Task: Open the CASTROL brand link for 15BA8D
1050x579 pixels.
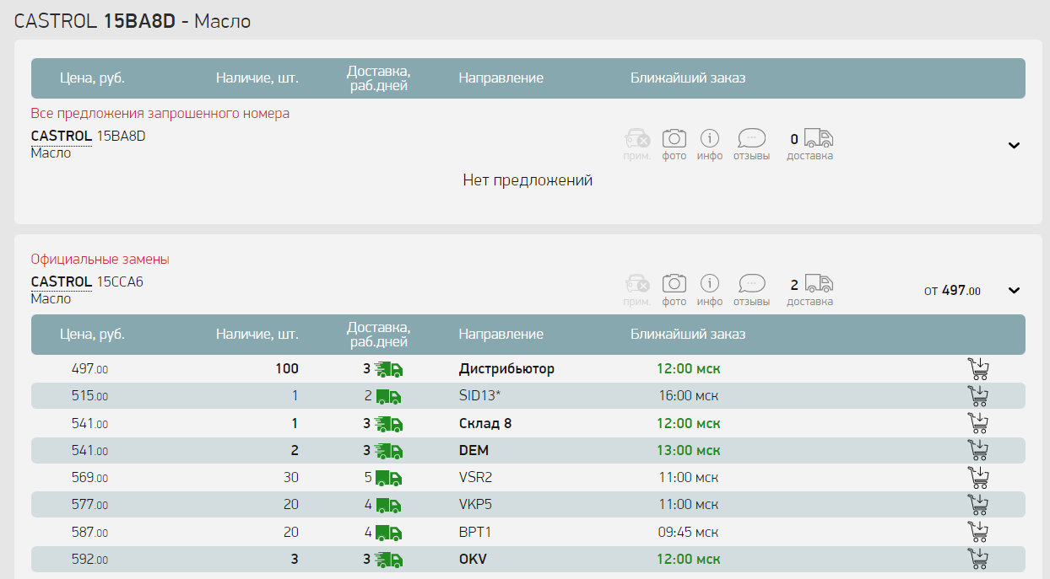Action: [62, 136]
